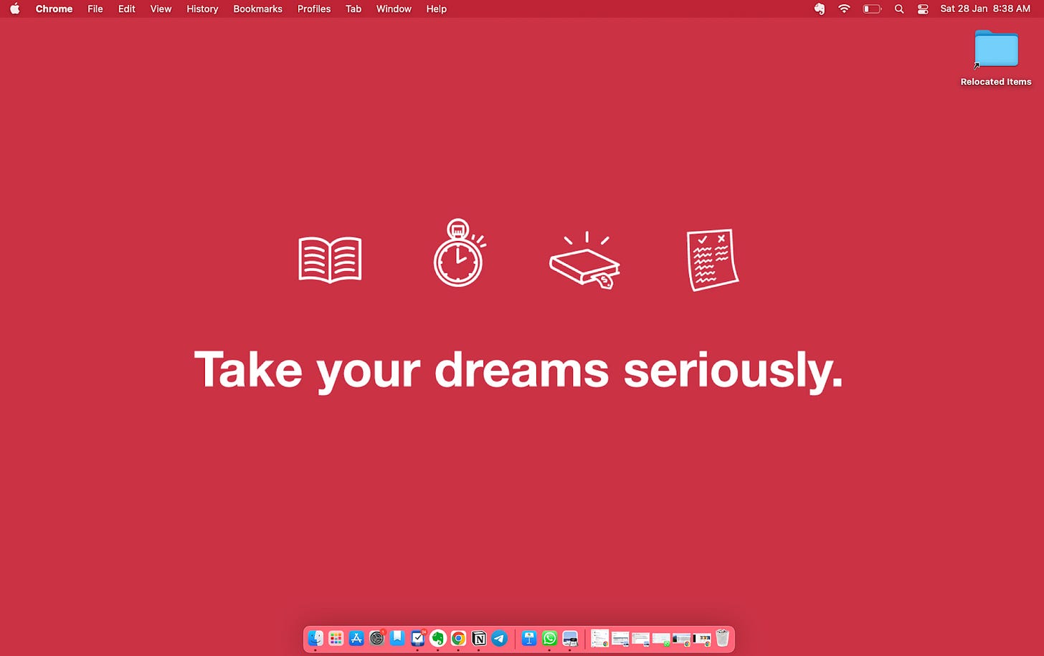1044x656 pixels.
Task: Open the Edit menu
Action: [x=127, y=9]
